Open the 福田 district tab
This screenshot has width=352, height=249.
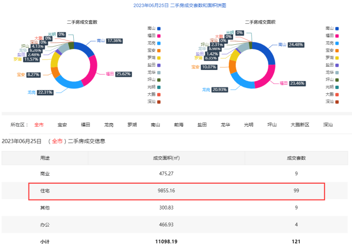pos(86,125)
